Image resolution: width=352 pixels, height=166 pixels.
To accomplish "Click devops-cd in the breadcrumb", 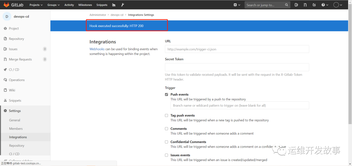I will [x=117, y=15].
